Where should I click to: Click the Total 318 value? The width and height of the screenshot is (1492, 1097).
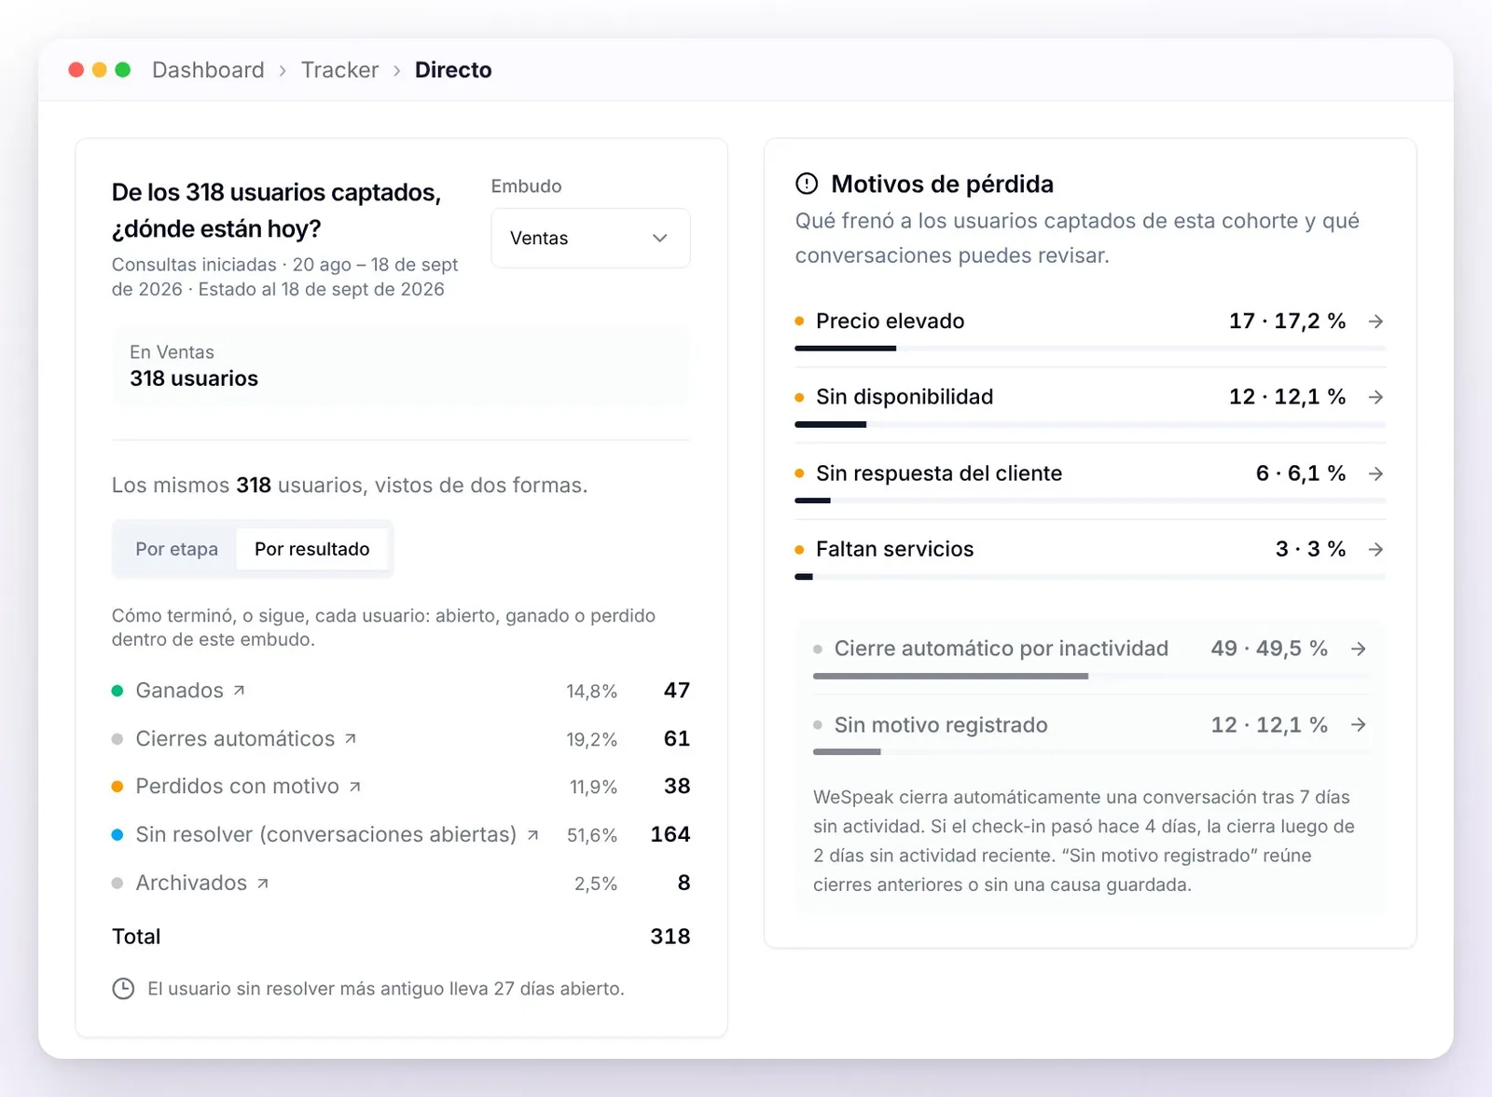click(x=670, y=937)
